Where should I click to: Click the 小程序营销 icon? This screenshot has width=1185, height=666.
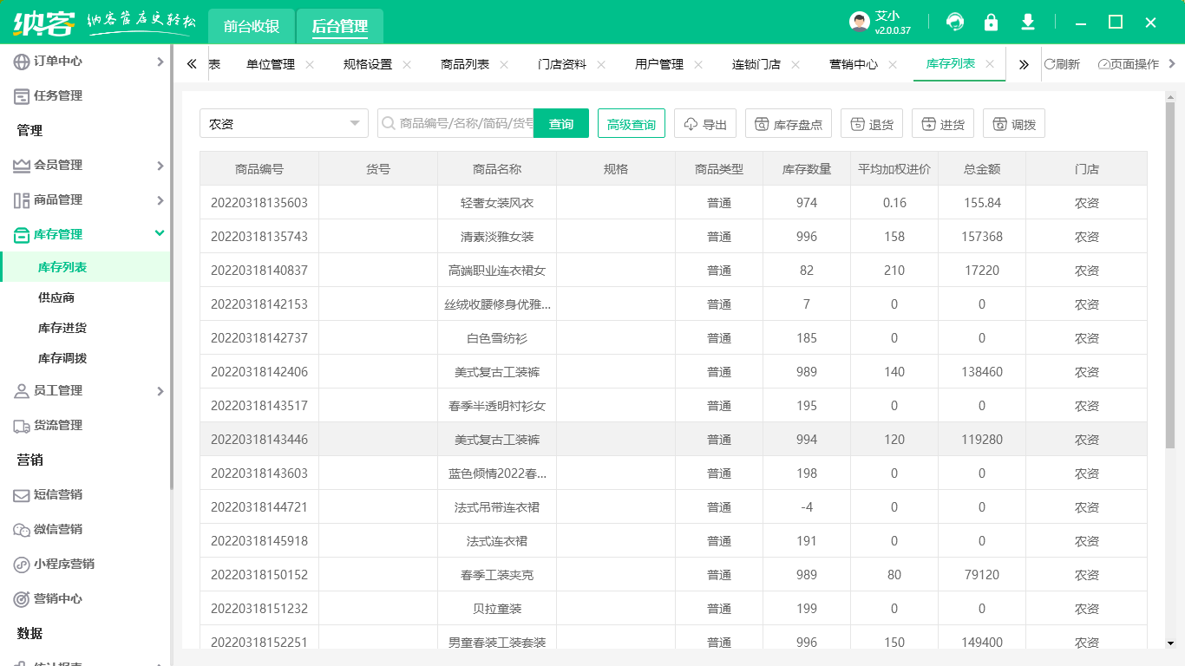(22, 565)
